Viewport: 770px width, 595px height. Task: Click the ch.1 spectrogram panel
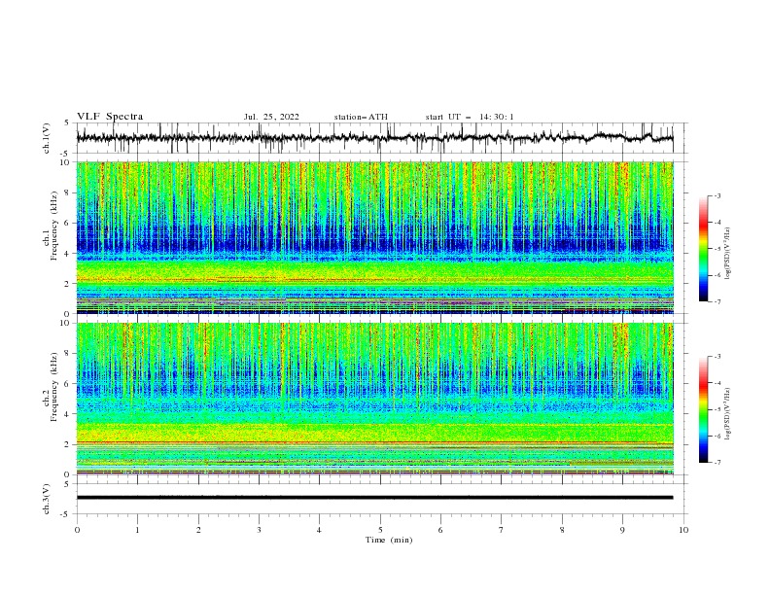[x=374, y=237]
